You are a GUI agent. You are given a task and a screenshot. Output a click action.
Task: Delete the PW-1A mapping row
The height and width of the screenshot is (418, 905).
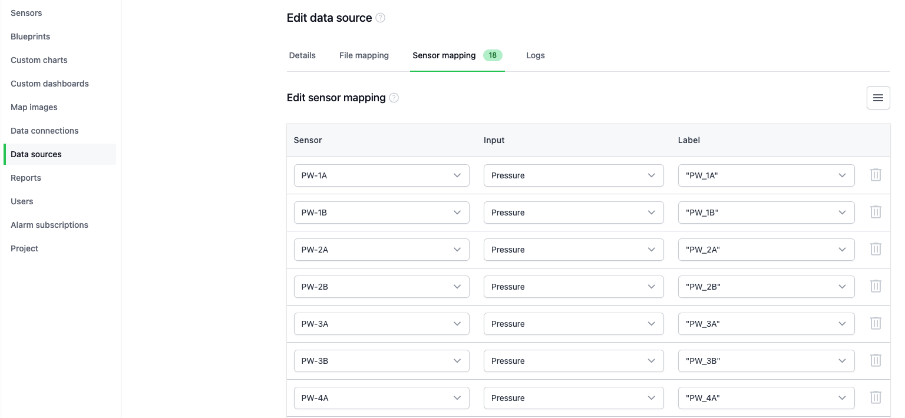click(x=876, y=175)
